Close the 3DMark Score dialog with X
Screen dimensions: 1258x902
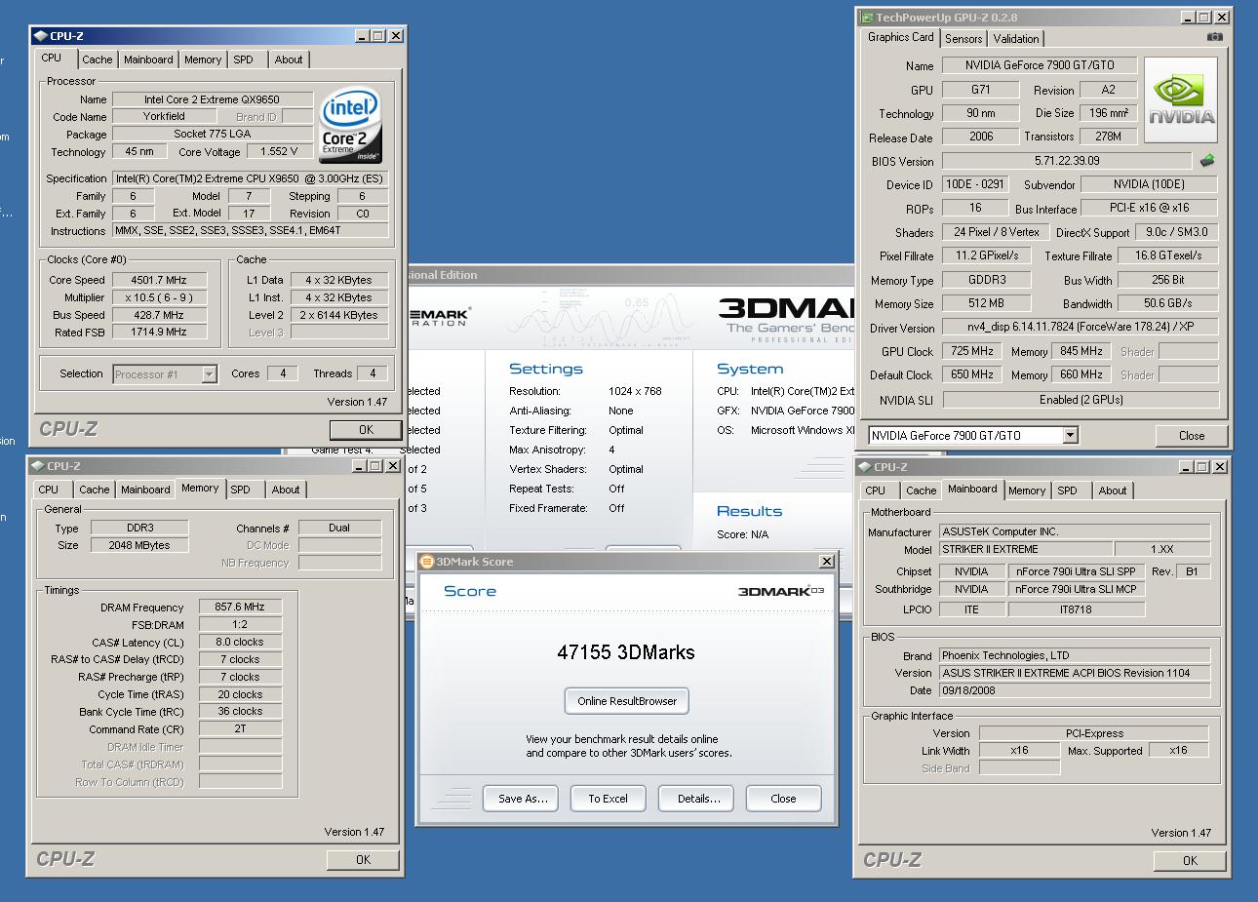(827, 562)
